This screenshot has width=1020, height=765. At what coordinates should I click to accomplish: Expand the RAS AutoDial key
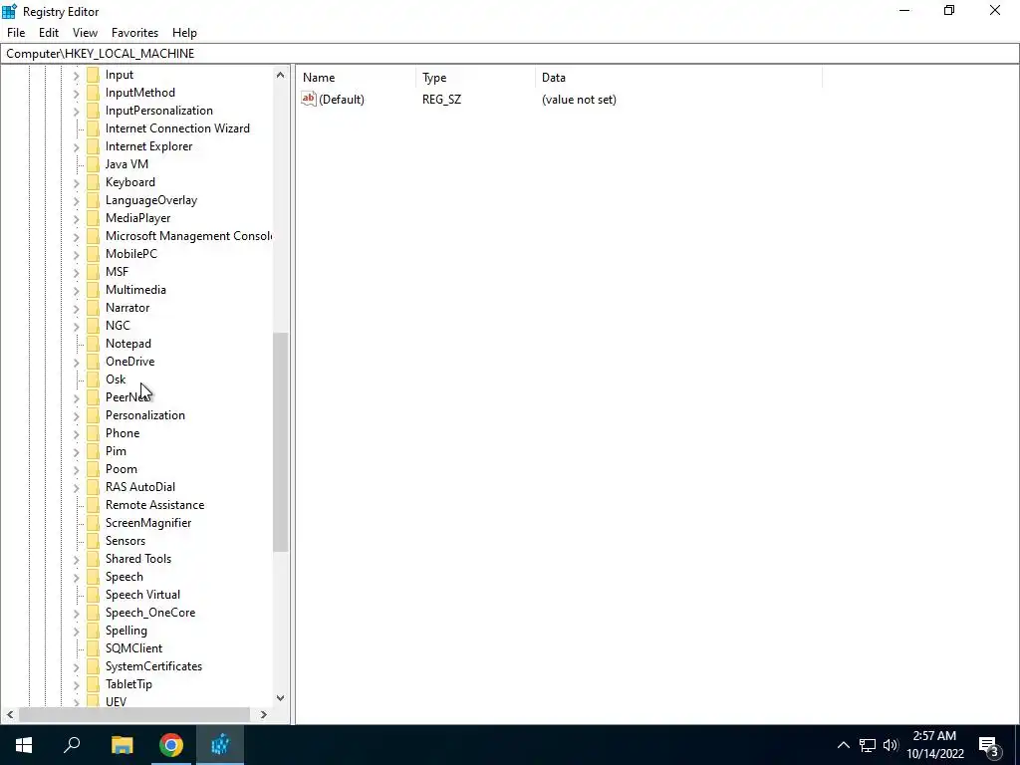pyautogui.click(x=76, y=488)
